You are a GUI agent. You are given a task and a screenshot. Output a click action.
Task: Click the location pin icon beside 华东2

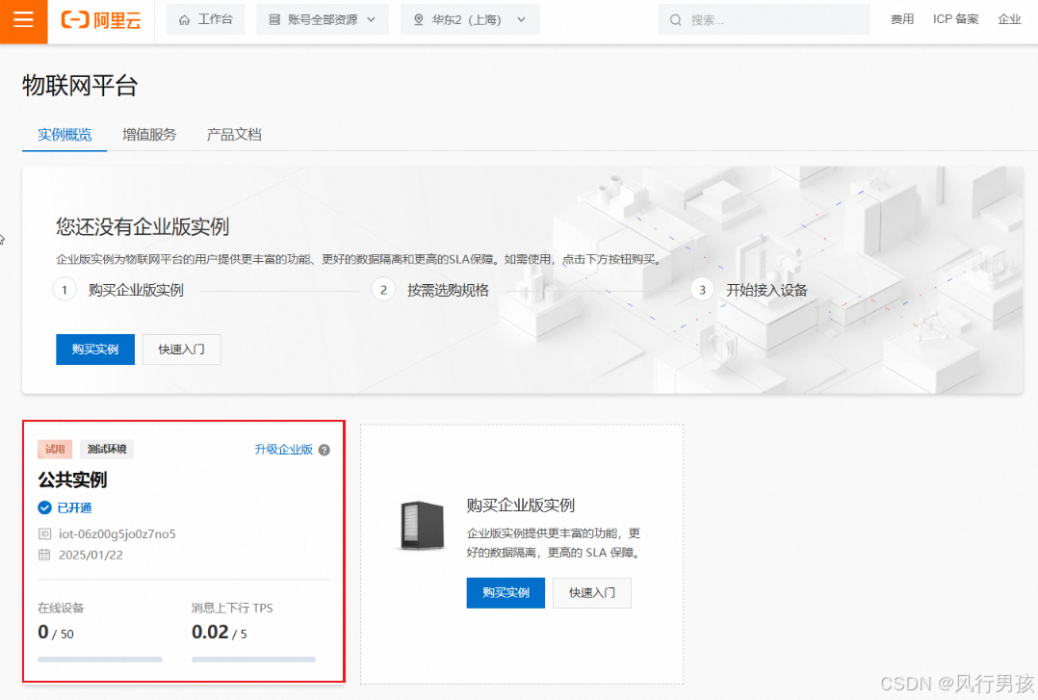[418, 20]
